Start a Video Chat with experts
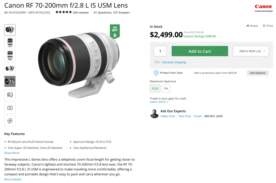 tap(167, 116)
